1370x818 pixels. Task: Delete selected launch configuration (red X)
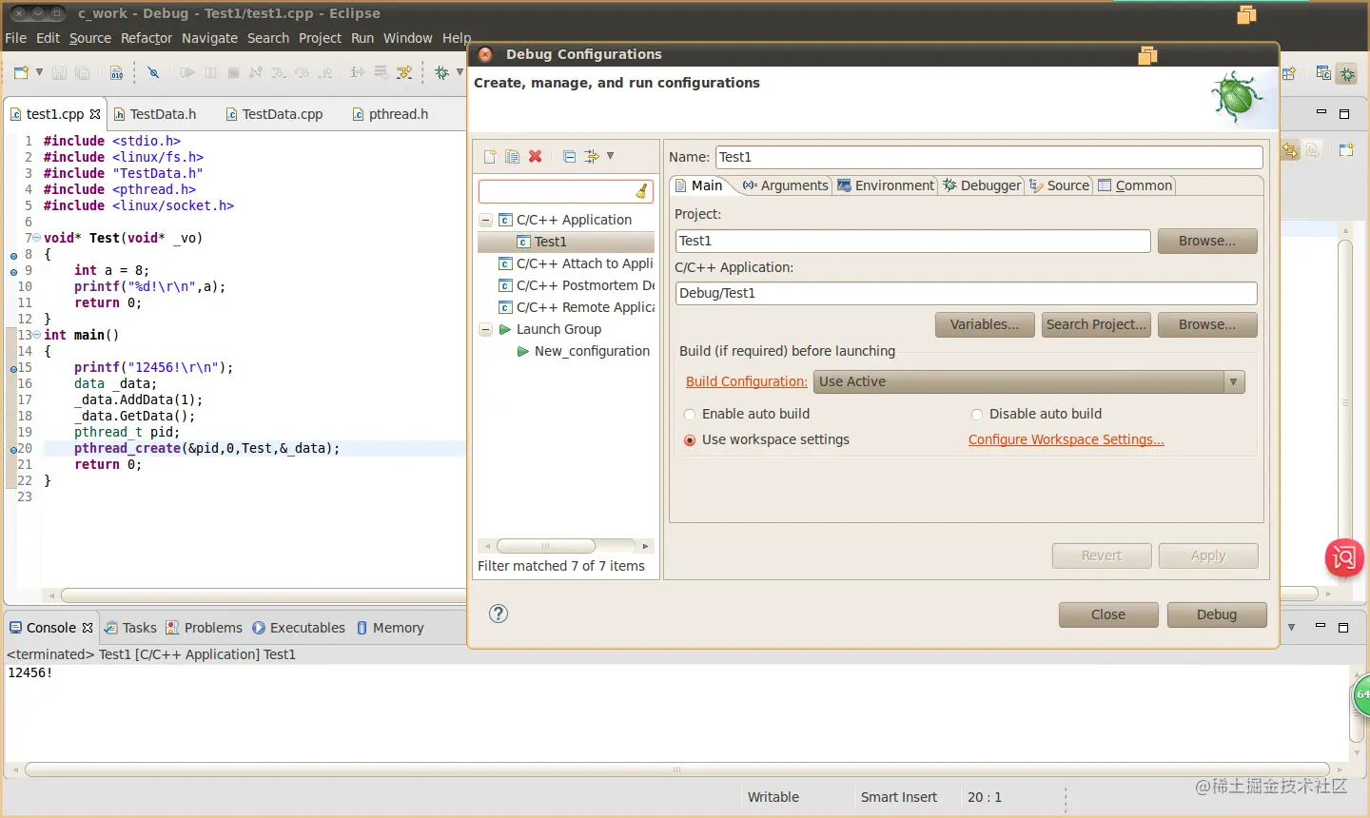click(x=536, y=157)
